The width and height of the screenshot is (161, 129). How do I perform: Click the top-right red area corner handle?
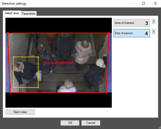pyautogui.click(x=109, y=33)
